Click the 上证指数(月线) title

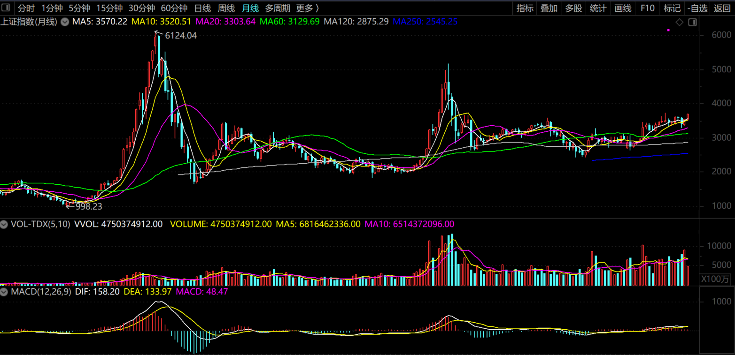coord(29,22)
